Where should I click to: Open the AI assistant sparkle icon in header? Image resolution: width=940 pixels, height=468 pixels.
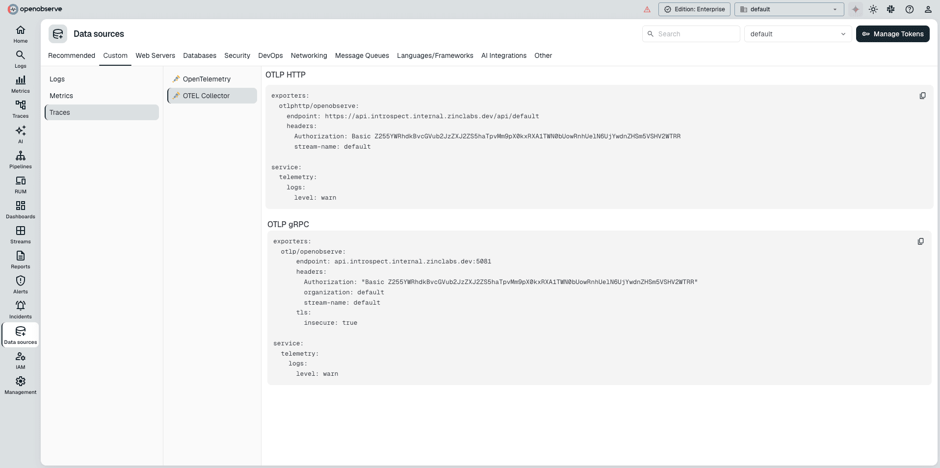pyautogui.click(x=856, y=9)
